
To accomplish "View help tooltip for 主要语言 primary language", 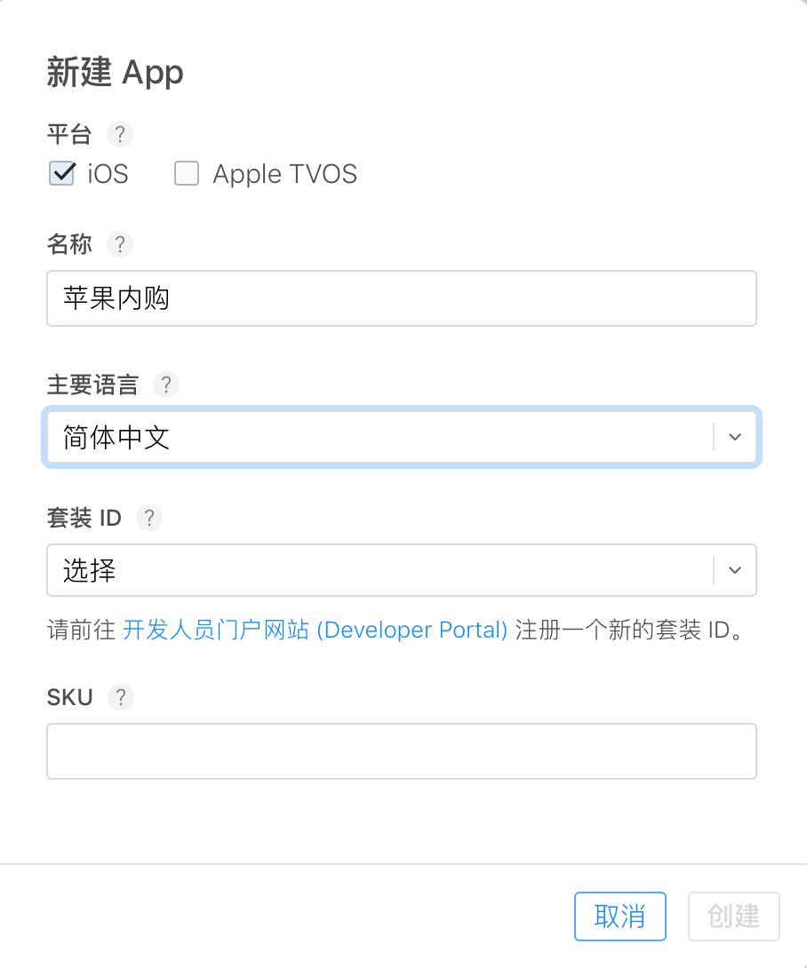I will 165,385.
